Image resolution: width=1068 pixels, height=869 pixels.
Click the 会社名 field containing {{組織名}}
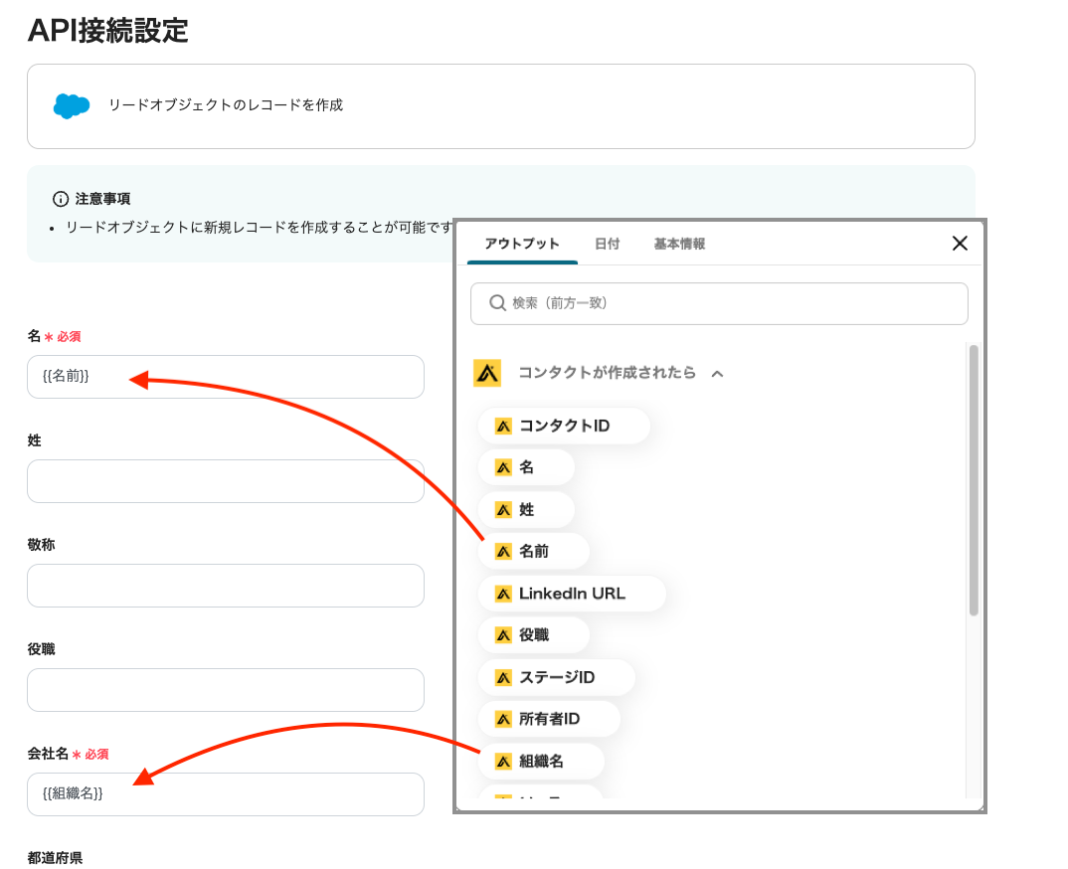pyautogui.click(x=226, y=794)
